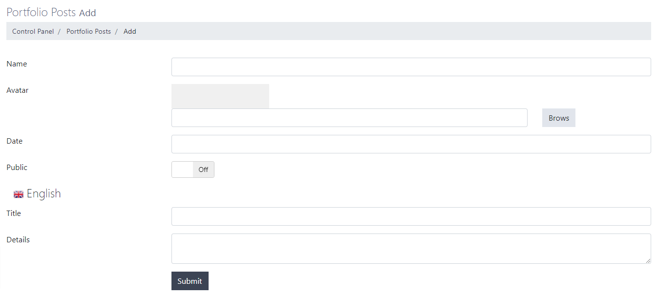Open Control Panel breadcrumb link

coord(33,31)
